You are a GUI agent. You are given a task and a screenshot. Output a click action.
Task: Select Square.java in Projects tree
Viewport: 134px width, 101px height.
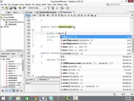[x=12, y=24]
